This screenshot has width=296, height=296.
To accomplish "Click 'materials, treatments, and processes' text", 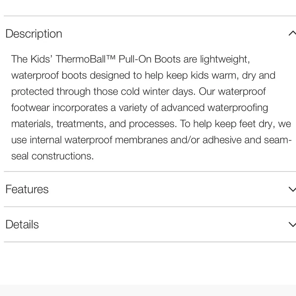I will [94, 124].
